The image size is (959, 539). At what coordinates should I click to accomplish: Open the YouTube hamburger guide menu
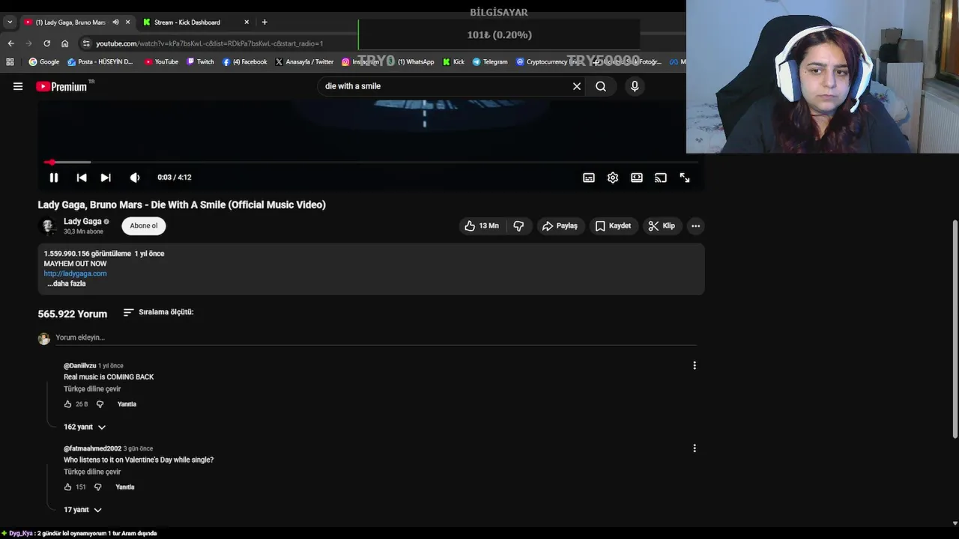point(18,86)
